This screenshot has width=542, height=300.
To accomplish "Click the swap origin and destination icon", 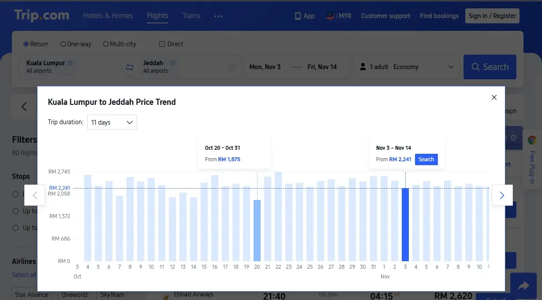I will pos(129,67).
